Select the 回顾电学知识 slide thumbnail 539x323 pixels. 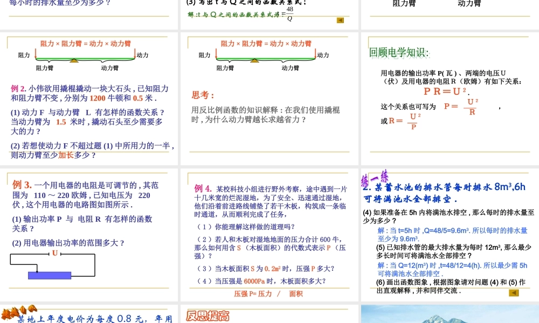tap(450, 99)
